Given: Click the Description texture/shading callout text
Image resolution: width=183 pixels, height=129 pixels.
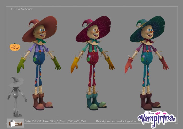Looking at the screenshot, I should point(116,121).
